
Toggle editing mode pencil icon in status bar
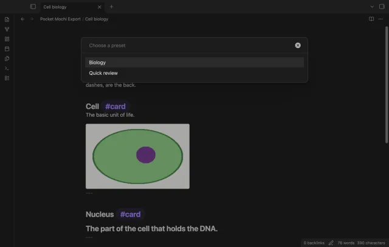pos(331,243)
